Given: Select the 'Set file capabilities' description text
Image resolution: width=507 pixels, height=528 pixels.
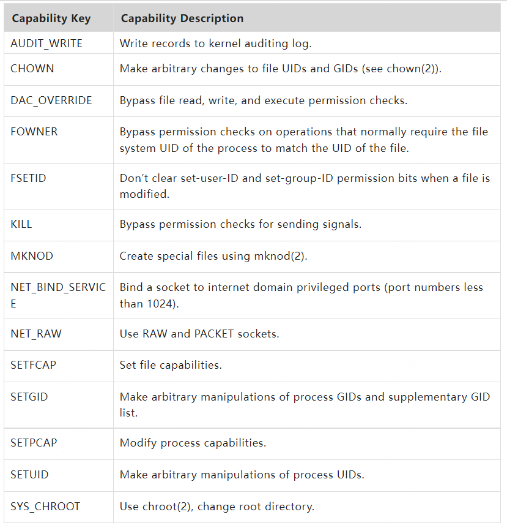Looking at the screenshot, I should click(171, 365).
